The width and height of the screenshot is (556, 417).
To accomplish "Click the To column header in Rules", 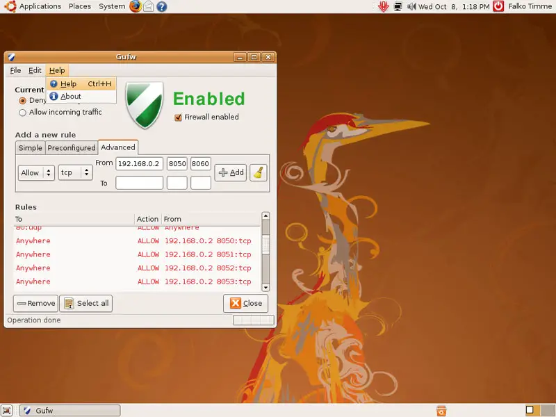I will [74, 219].
